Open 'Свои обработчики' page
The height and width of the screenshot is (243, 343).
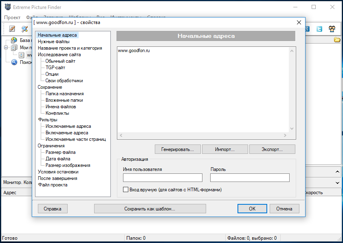64,81
